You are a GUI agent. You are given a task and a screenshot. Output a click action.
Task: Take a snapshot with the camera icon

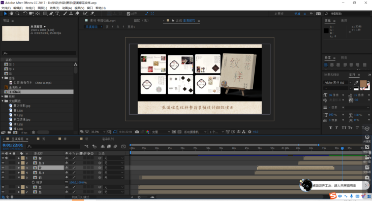pos(137,132)
